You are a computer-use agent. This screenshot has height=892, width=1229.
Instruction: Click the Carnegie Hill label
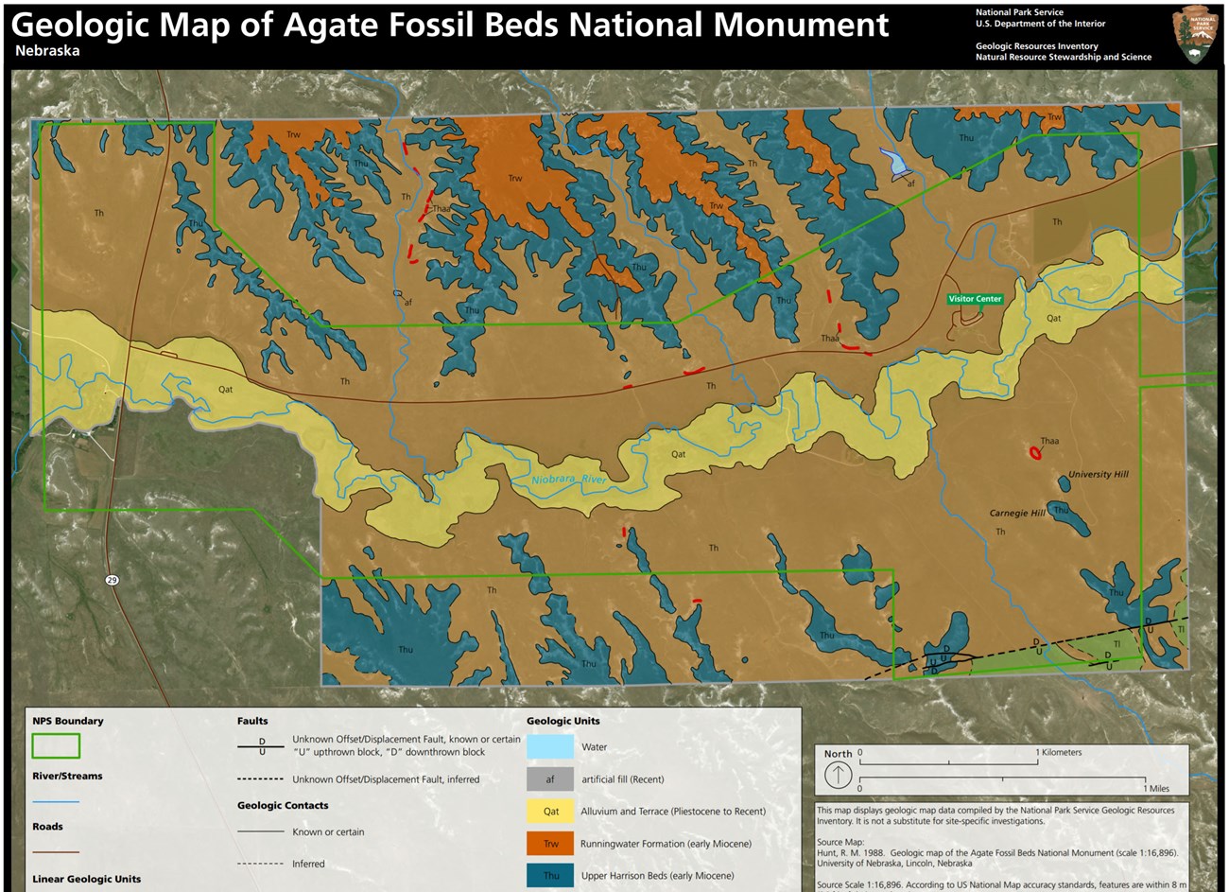coord(1016,514)
